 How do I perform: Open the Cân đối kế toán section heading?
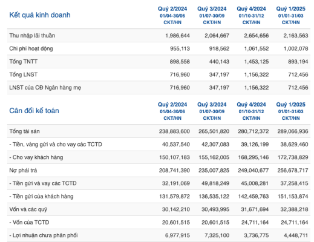click(34, 111)
